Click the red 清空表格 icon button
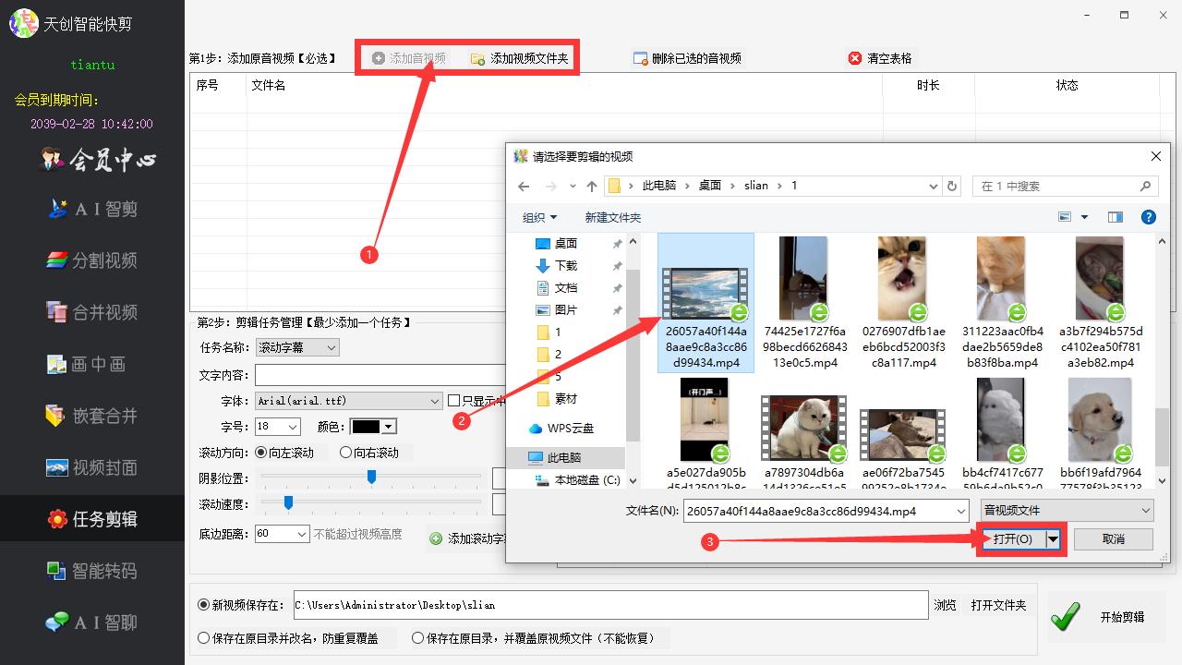The image size is (1182, 665). point(855,58)
